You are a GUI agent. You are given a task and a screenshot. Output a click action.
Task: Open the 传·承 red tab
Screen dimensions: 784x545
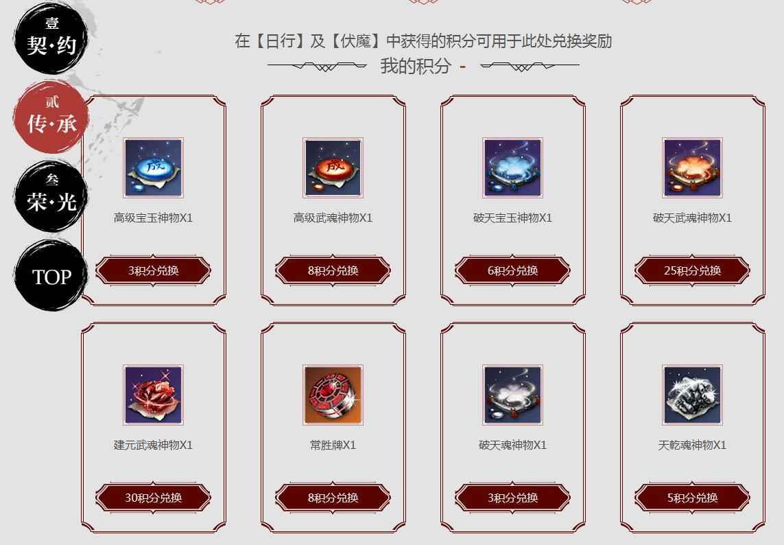(x=51, y=117)
